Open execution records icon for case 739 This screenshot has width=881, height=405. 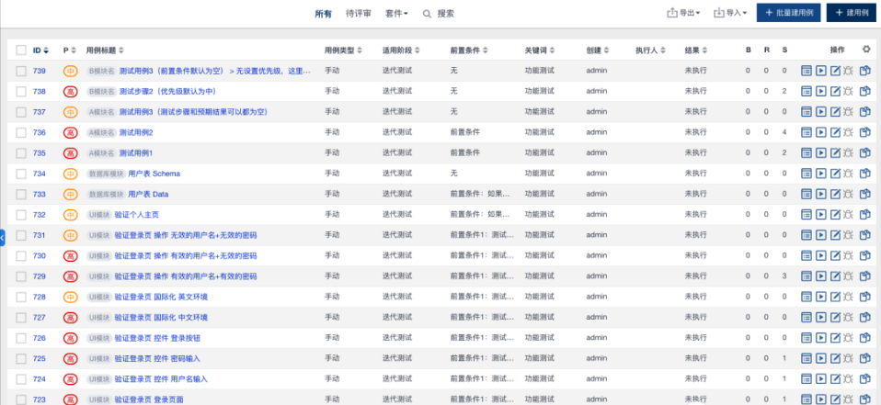807,71
